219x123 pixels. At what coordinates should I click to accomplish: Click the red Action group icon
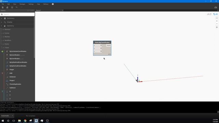(2, 73)
